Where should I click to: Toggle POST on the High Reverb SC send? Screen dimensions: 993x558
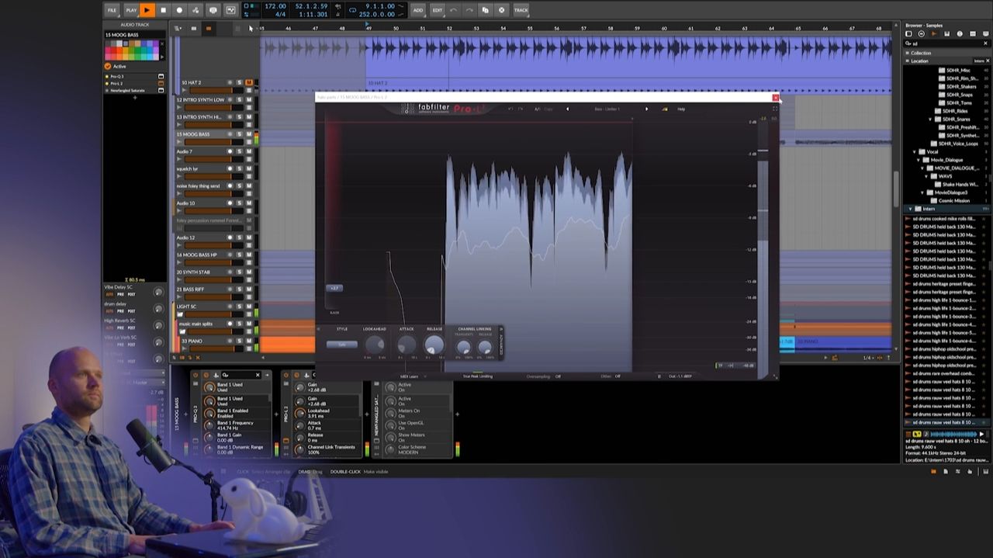pos(131,328)
